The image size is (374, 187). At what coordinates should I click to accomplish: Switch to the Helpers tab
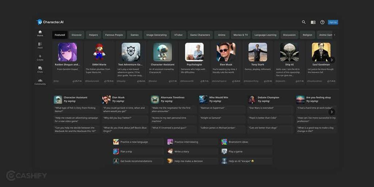click(93, 35)
